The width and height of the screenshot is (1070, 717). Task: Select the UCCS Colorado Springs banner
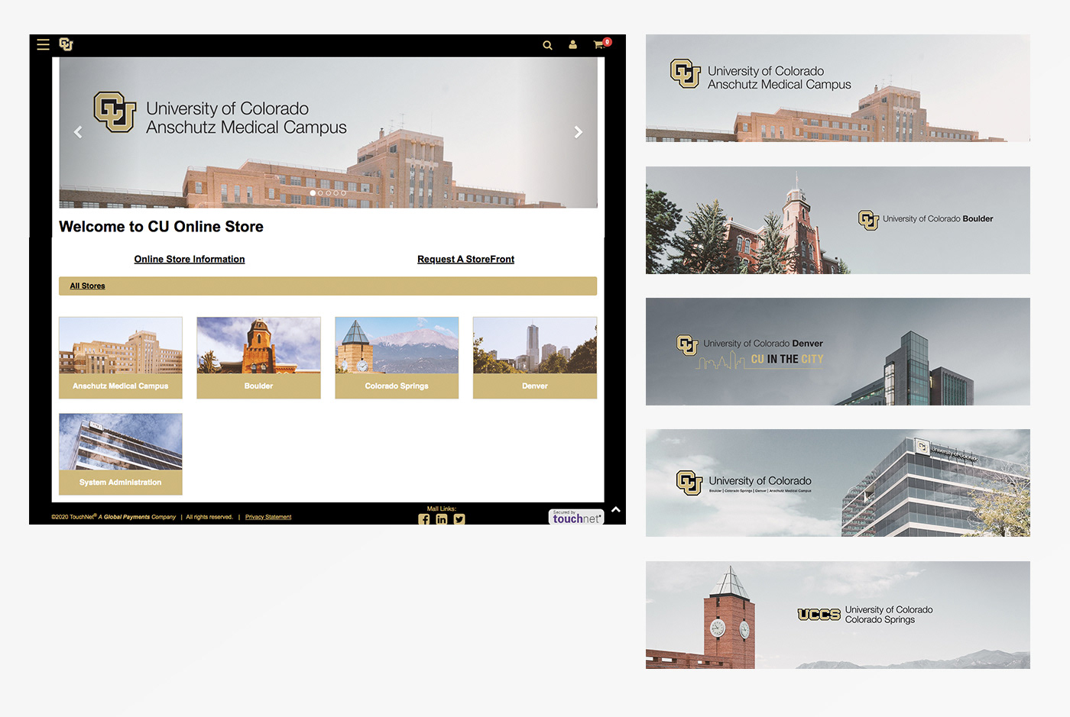click(x=838, y=615)
